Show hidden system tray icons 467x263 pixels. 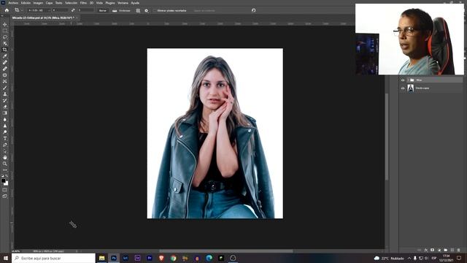409,258
